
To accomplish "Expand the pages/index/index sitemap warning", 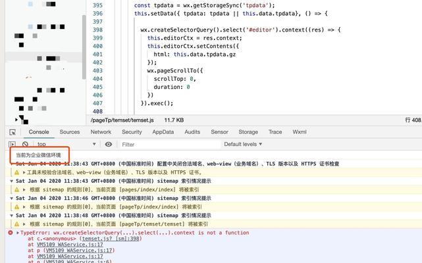I will 24,190.
